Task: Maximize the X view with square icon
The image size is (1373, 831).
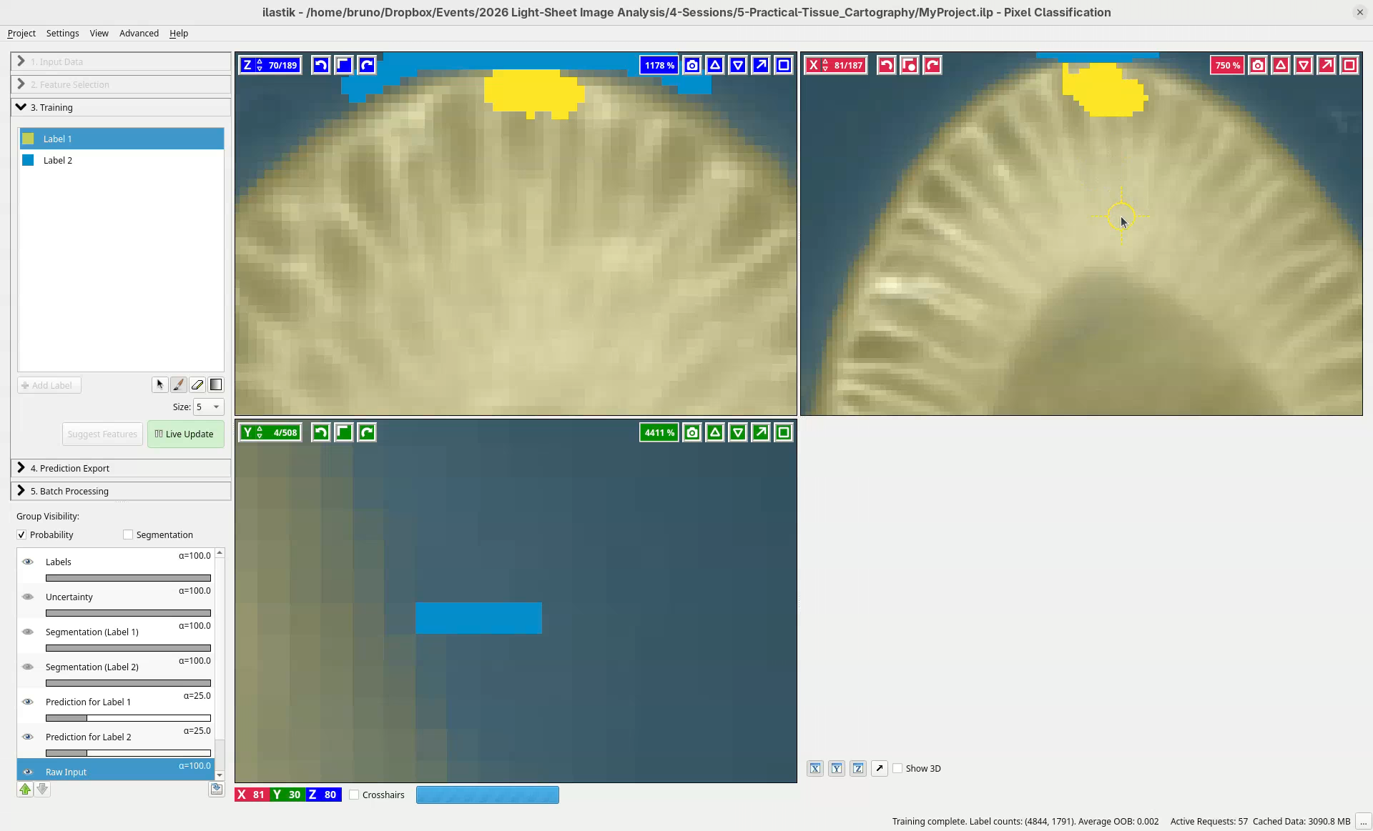Action: (x=1349, y=66)
